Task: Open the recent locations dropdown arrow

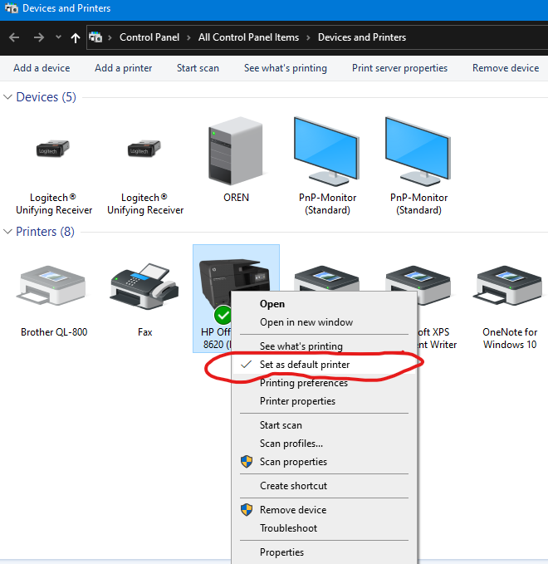Action: coord(58,37)
